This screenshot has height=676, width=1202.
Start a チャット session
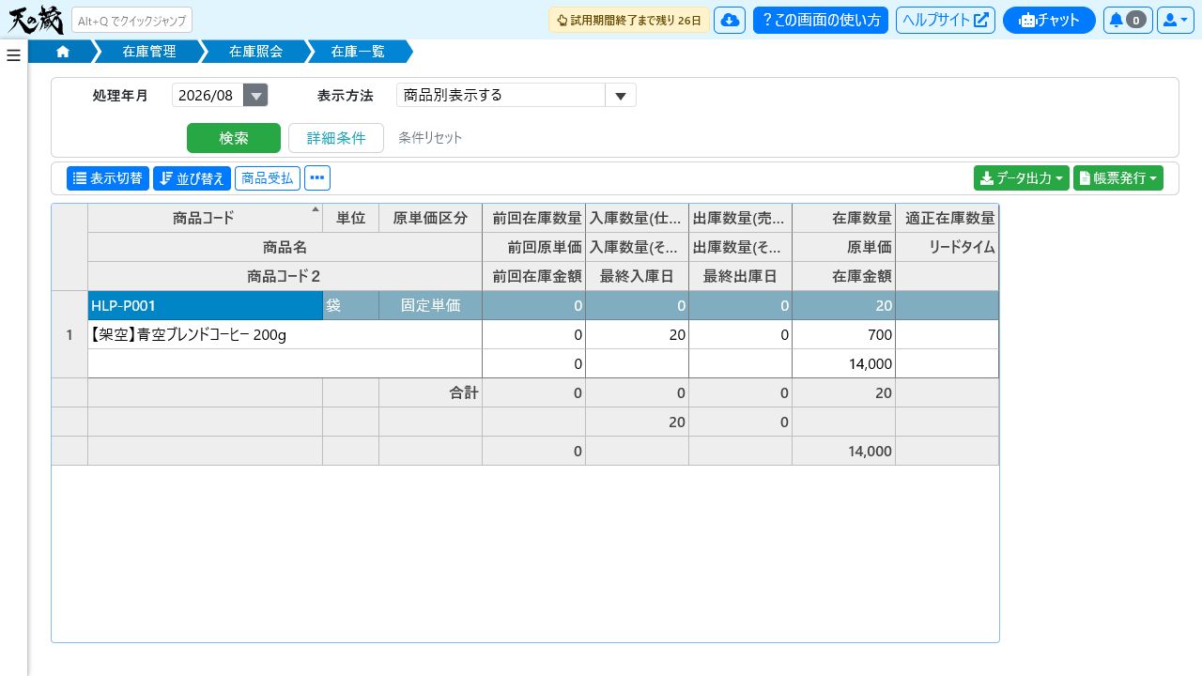point(1049,20)
